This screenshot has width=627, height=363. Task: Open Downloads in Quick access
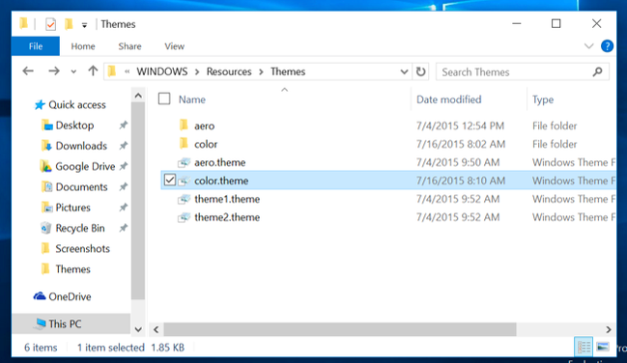coord(81,146)
